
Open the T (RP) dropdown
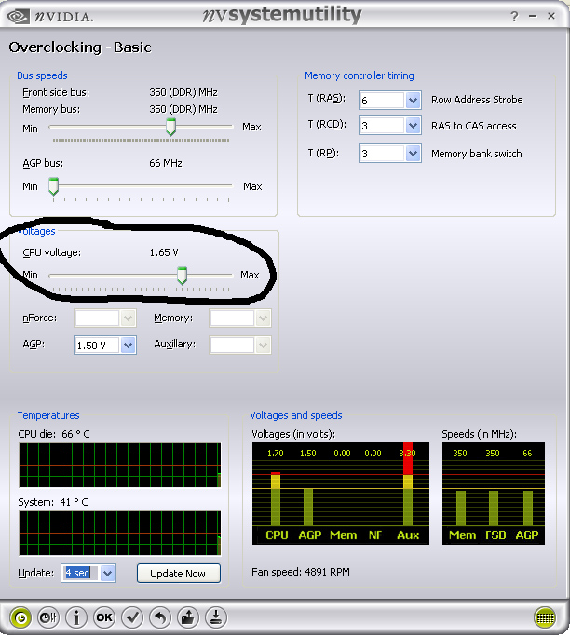pyautogui.click(x=413, y=154)
